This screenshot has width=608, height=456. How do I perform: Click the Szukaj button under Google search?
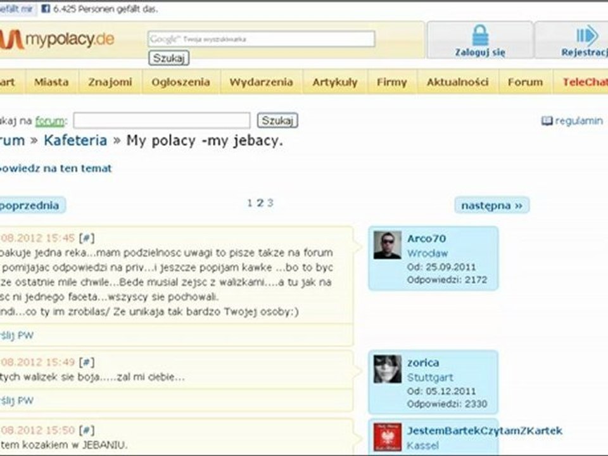pyautogui.click(x=168, y=58)
